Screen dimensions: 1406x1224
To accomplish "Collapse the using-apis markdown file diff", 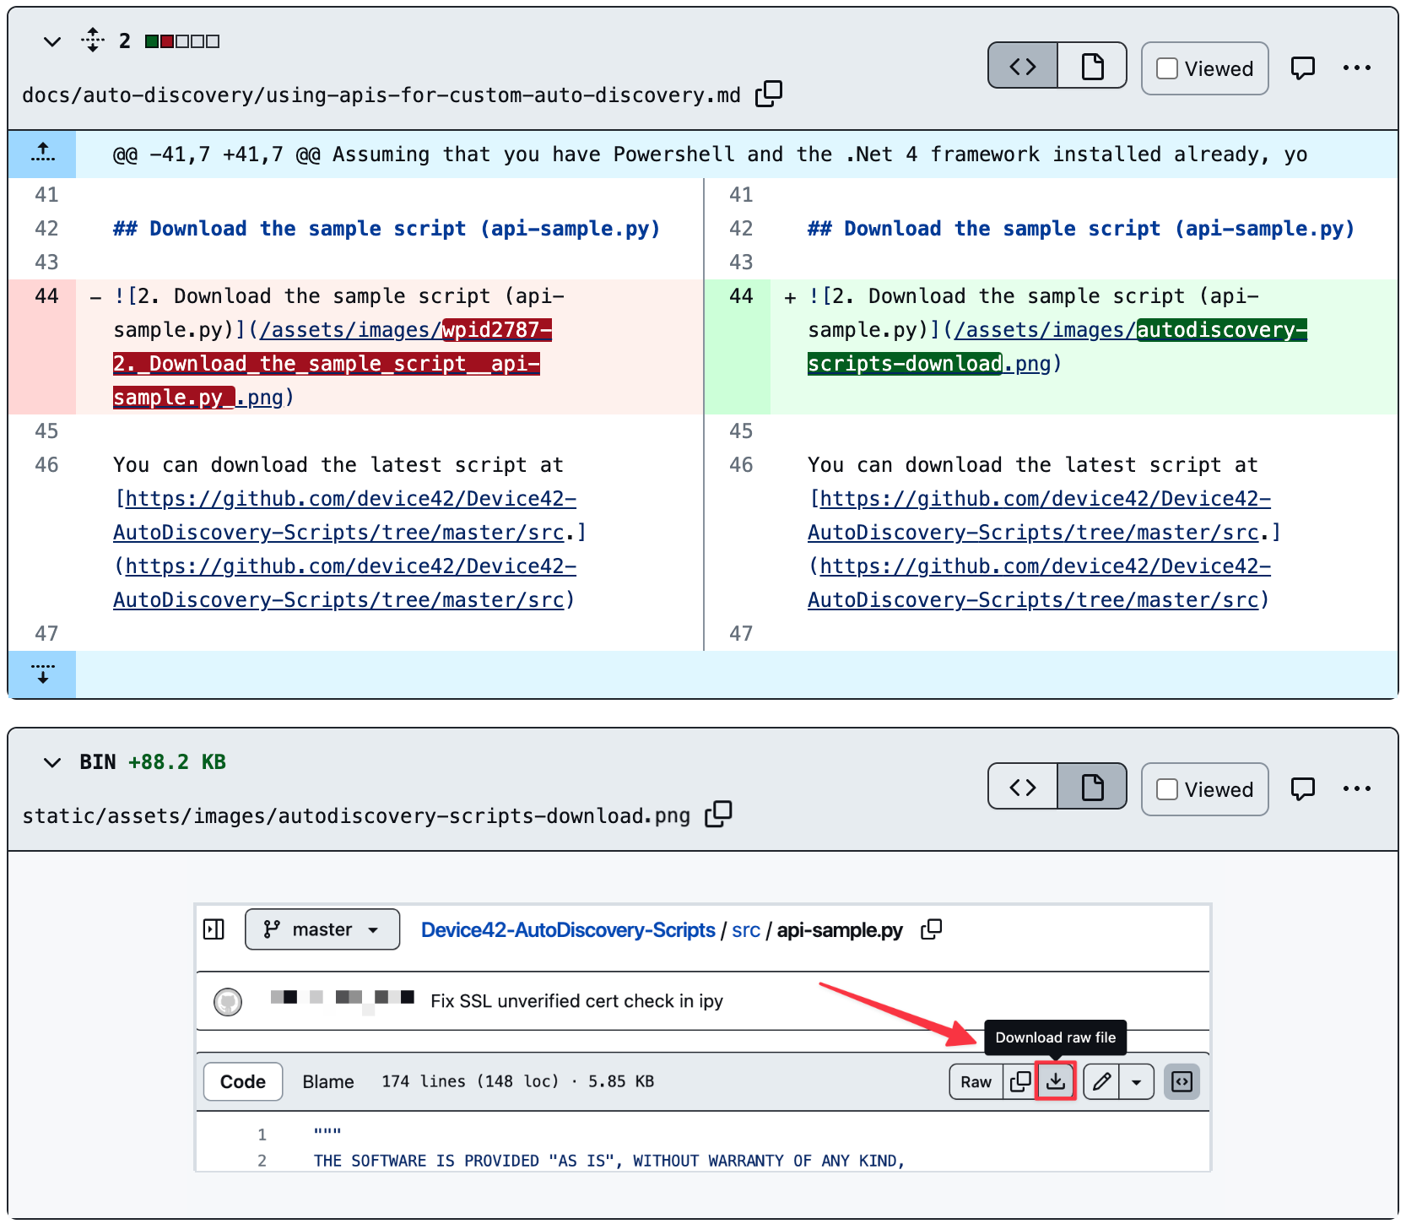I will [x=52, y=41].
